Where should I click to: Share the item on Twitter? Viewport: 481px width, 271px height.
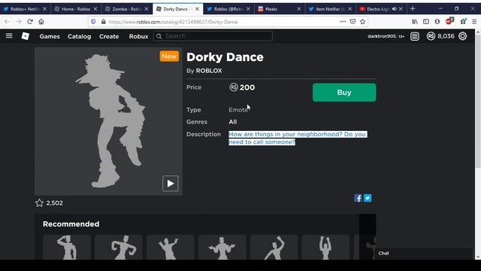pyautogui.click(x=368, y=198)
